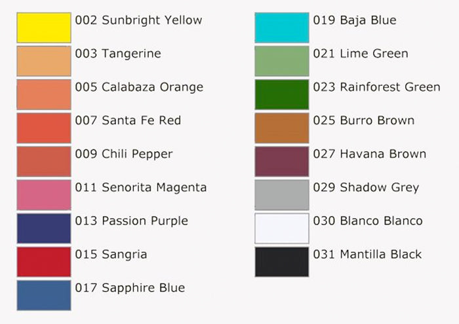The image size is (459, 324).
Task: Click the Burro Brown swatch
Action: point(282,128)
